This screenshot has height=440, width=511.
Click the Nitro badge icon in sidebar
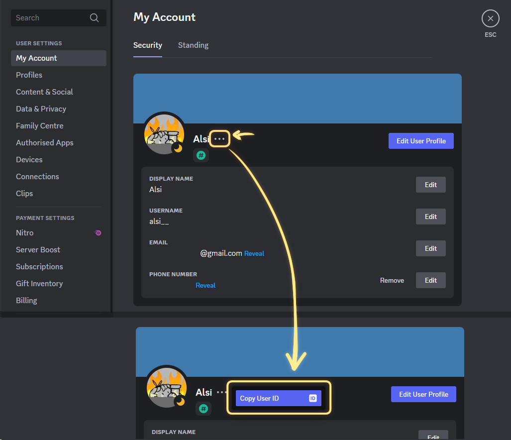98,233
